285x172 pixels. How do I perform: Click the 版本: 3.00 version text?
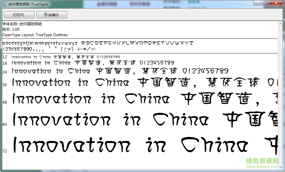11,29
